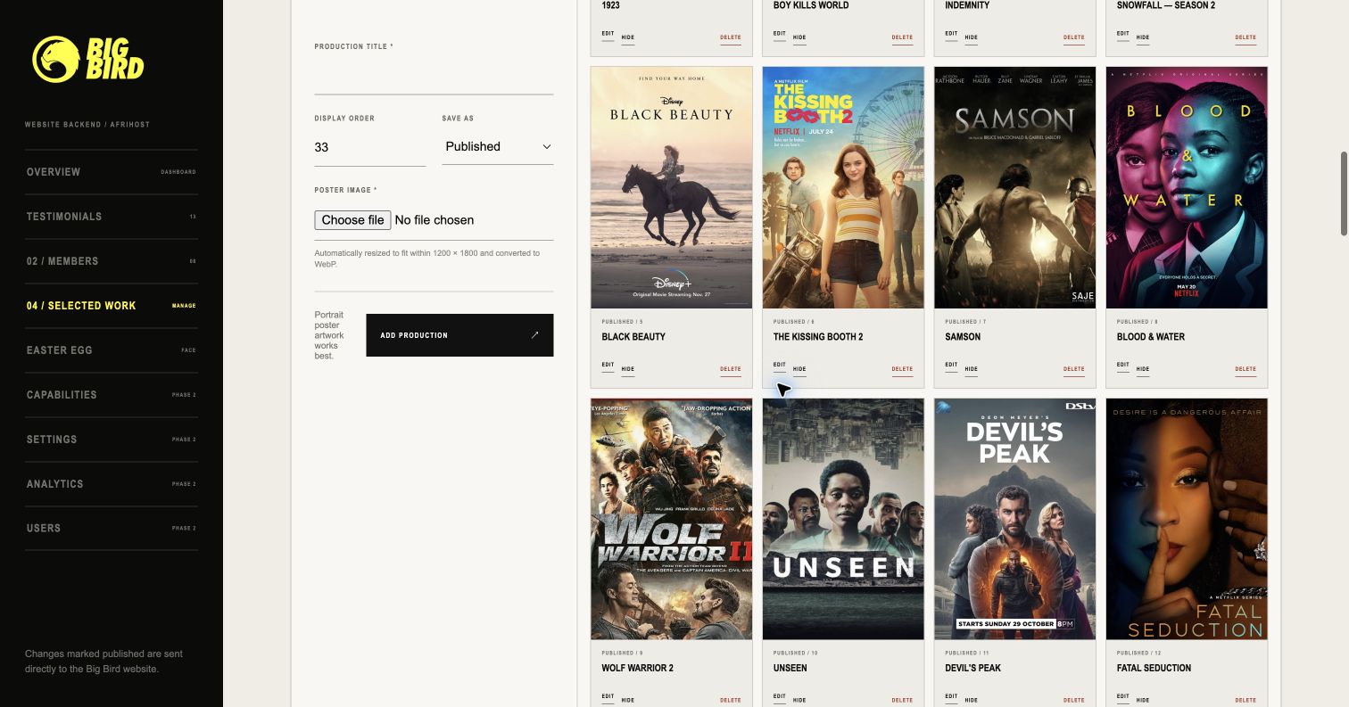The height and width of the screenshot is (707, 1349).
Task: Hide the Boy Kills World production
Action: tap(799, 37)
